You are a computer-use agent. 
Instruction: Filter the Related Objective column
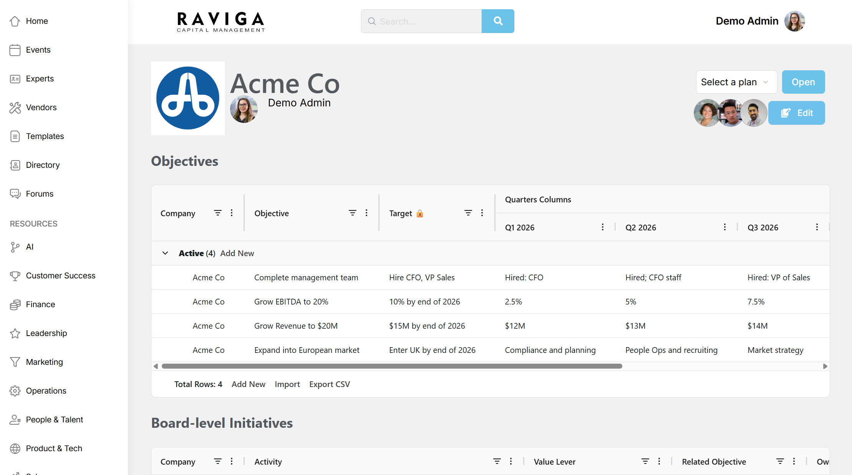tap(780, 461)
